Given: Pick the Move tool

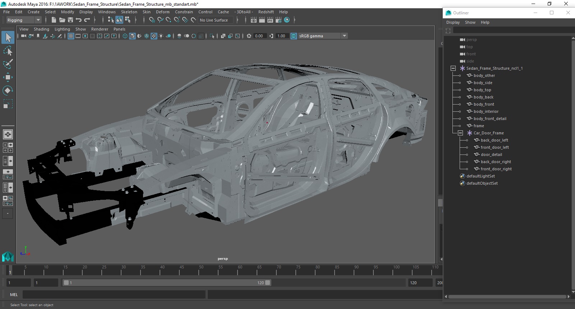Looking at the screenshot, I should (x=8, y=77).
